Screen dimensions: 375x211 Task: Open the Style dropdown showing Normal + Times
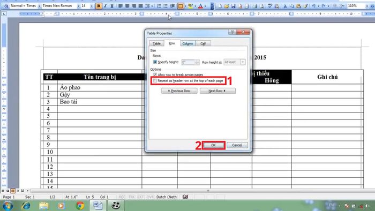39,6
